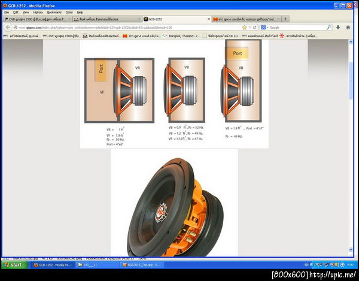Click the bandpass enclosure diagram with VR and VF
Viewport: 359px width, 281px height.
(119, 90)
